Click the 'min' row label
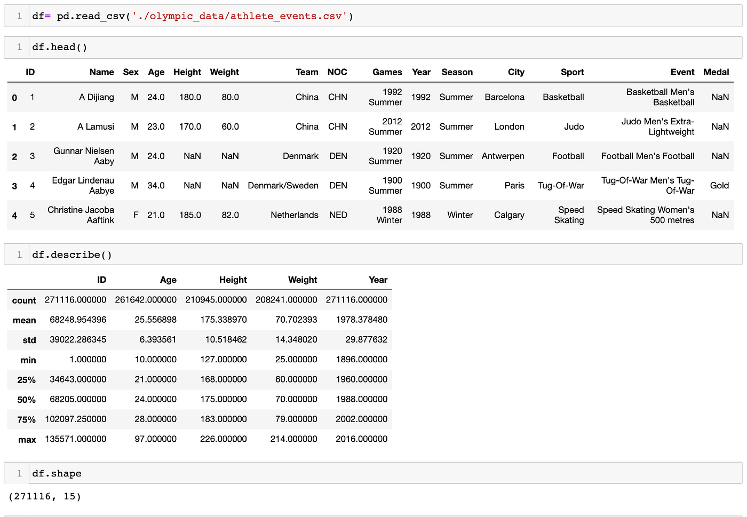 (28, 360)
